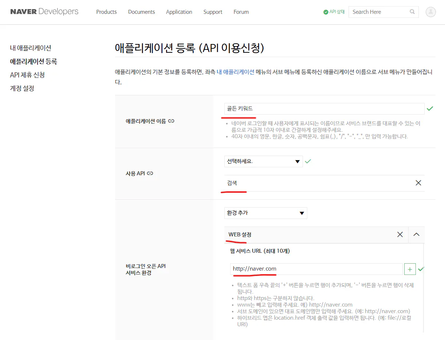
Task: Click link icon beside 사용 API
Action: pos(150,173)
